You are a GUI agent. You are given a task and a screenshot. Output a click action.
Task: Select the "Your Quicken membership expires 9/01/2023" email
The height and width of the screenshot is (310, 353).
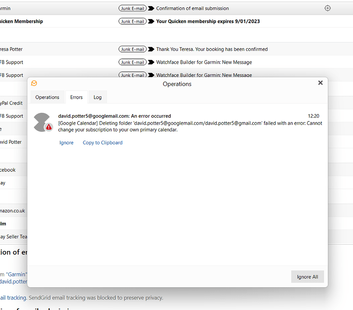coord(208,21)
